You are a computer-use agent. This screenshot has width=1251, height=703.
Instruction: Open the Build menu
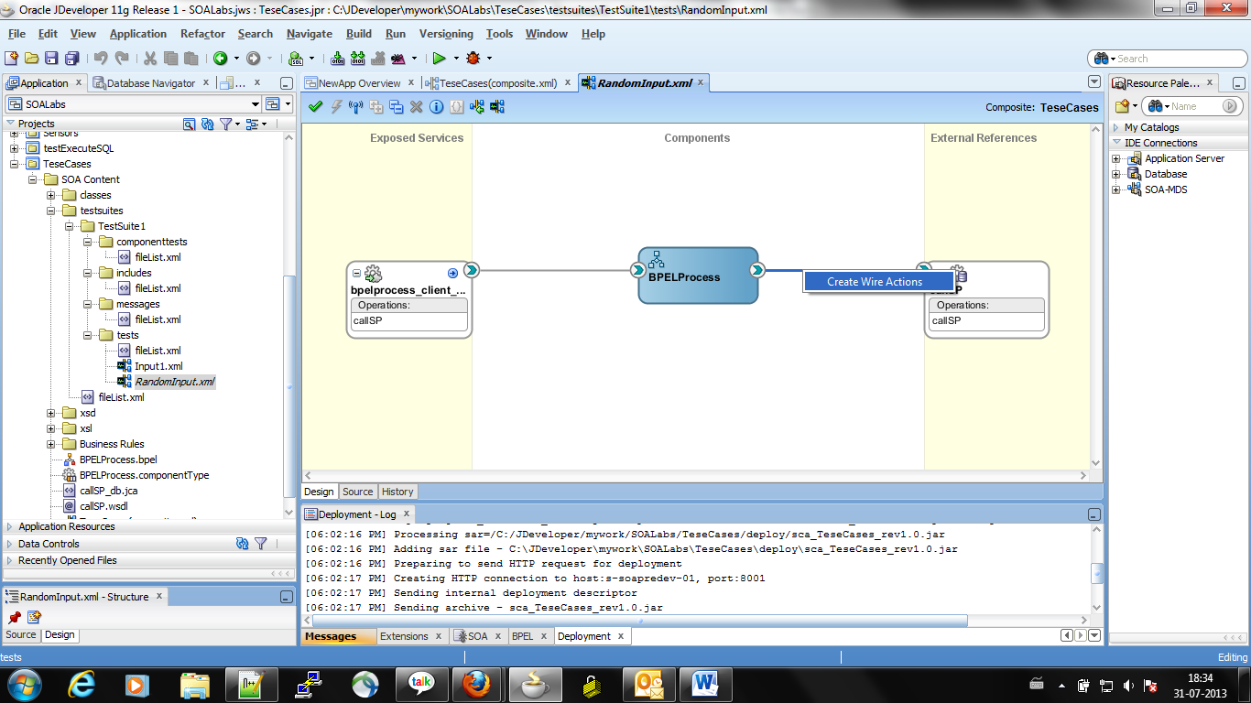click(x=358, y=34)
